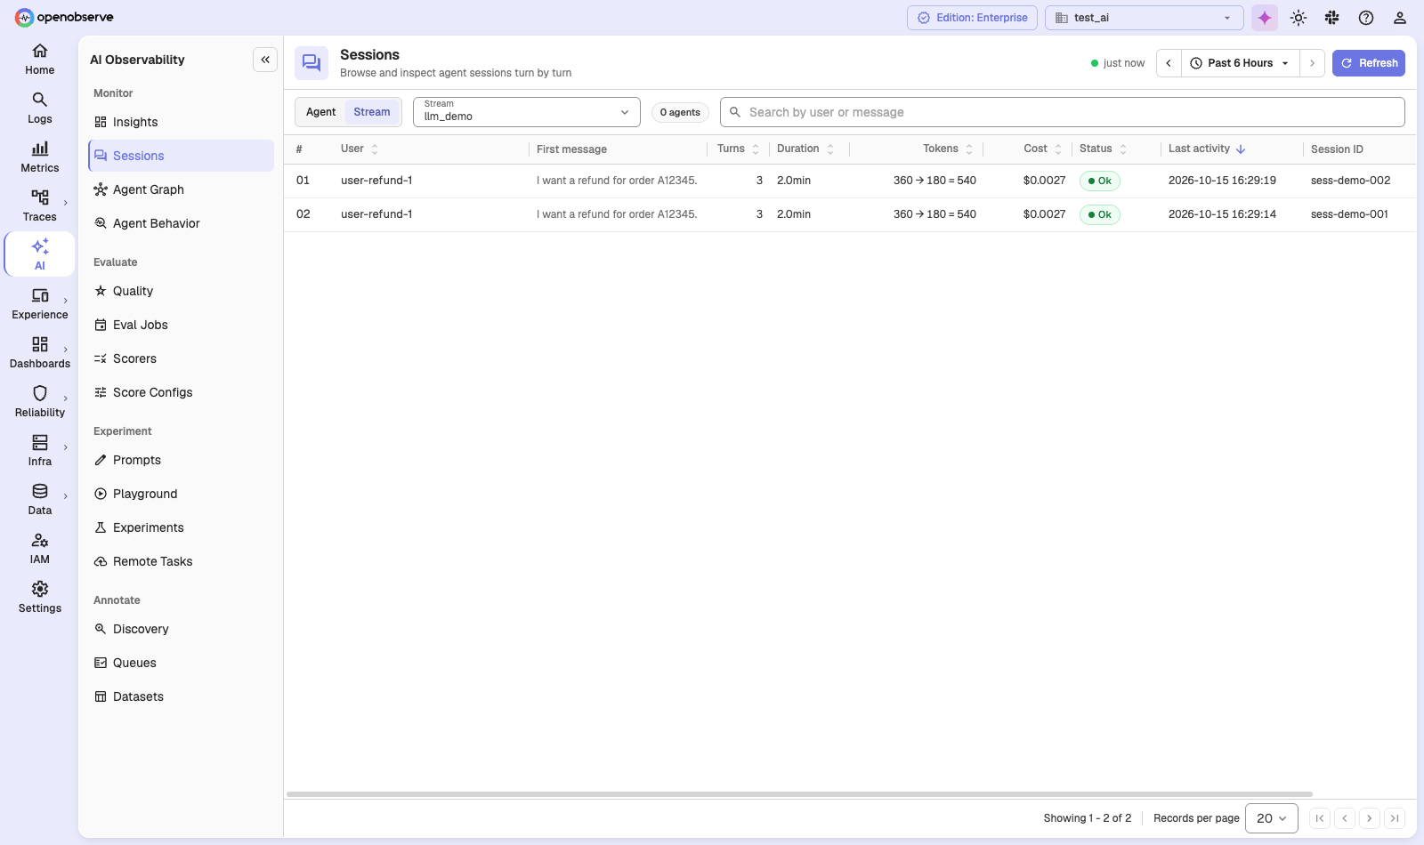Open the help question-mark icon
1424x845 pixels.
pyautogui.click(x=1366, y=18)
